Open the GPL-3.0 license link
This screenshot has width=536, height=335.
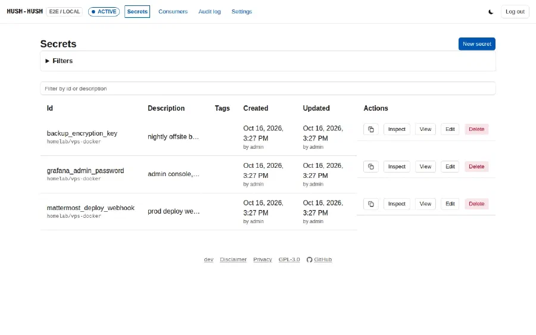click(289, 259)
